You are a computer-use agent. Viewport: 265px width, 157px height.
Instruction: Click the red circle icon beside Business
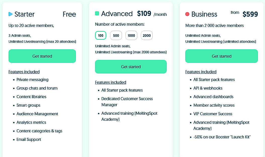(187, 14)
